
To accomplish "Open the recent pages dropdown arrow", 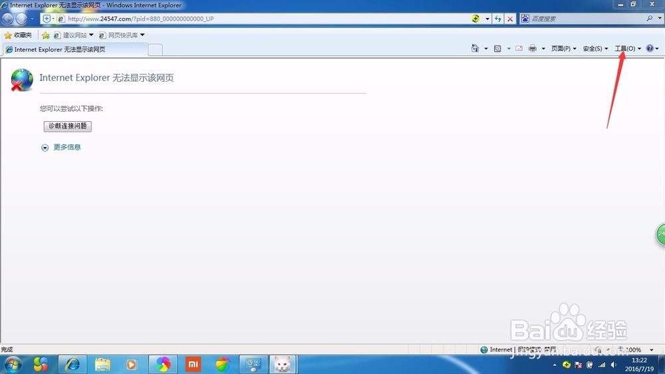I will pos(32,19).
